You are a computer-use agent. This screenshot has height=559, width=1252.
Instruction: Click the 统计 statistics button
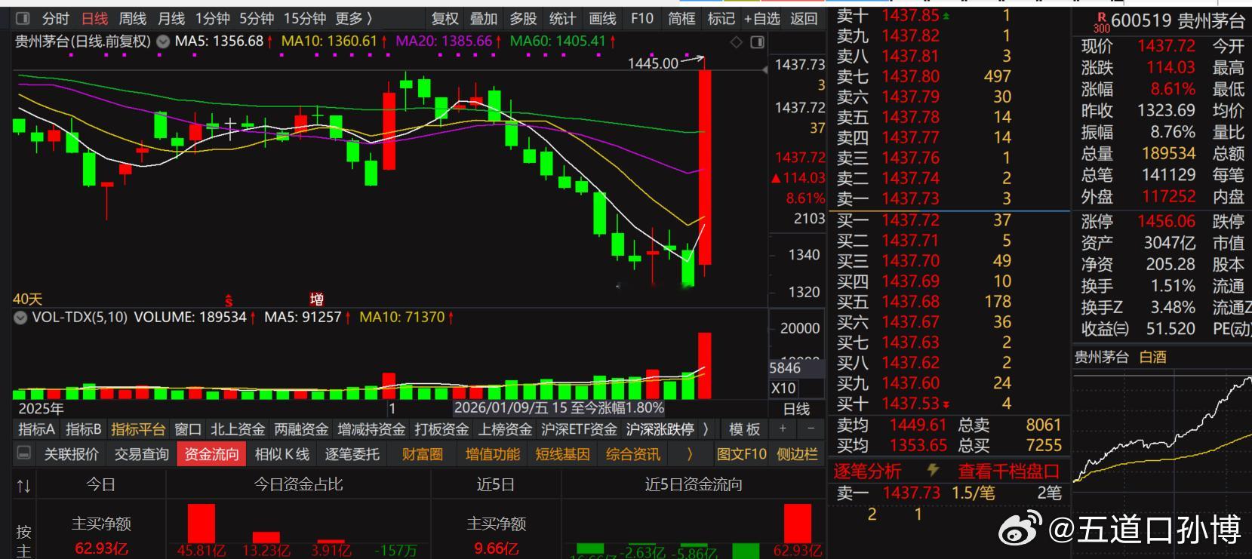click(x=562, y=18)
